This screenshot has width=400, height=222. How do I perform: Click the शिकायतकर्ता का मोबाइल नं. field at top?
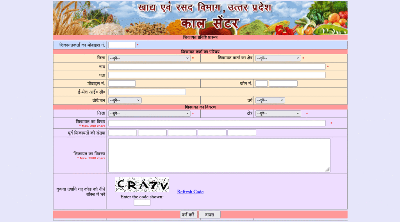click(122, 45)
